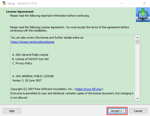
Task: Click the green download arrow computer image
Action: pos(143,15)
